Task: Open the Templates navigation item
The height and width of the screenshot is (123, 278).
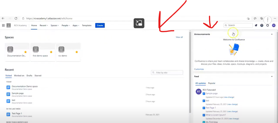Action: (87, 25)
